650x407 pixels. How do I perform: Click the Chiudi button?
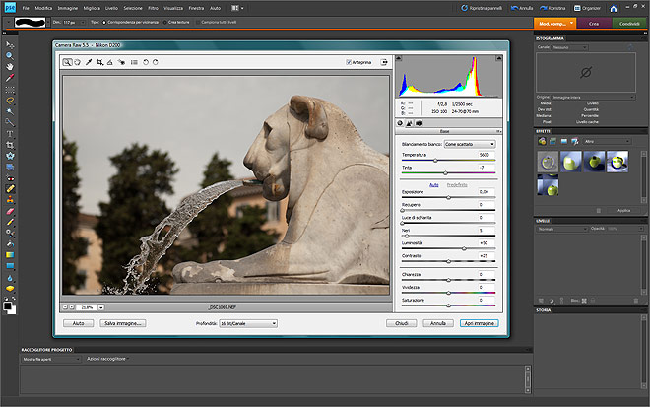(x=401, y=323)
